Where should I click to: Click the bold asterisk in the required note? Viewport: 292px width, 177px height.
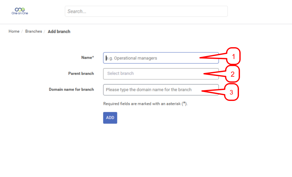click(184, 103)
